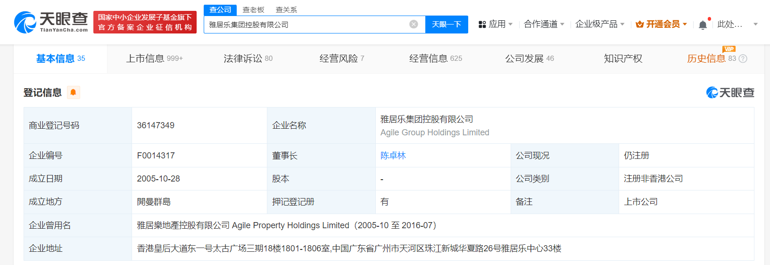Click the 登记信息 section heading
Screen dimensions: 770x265
[42, 92]
